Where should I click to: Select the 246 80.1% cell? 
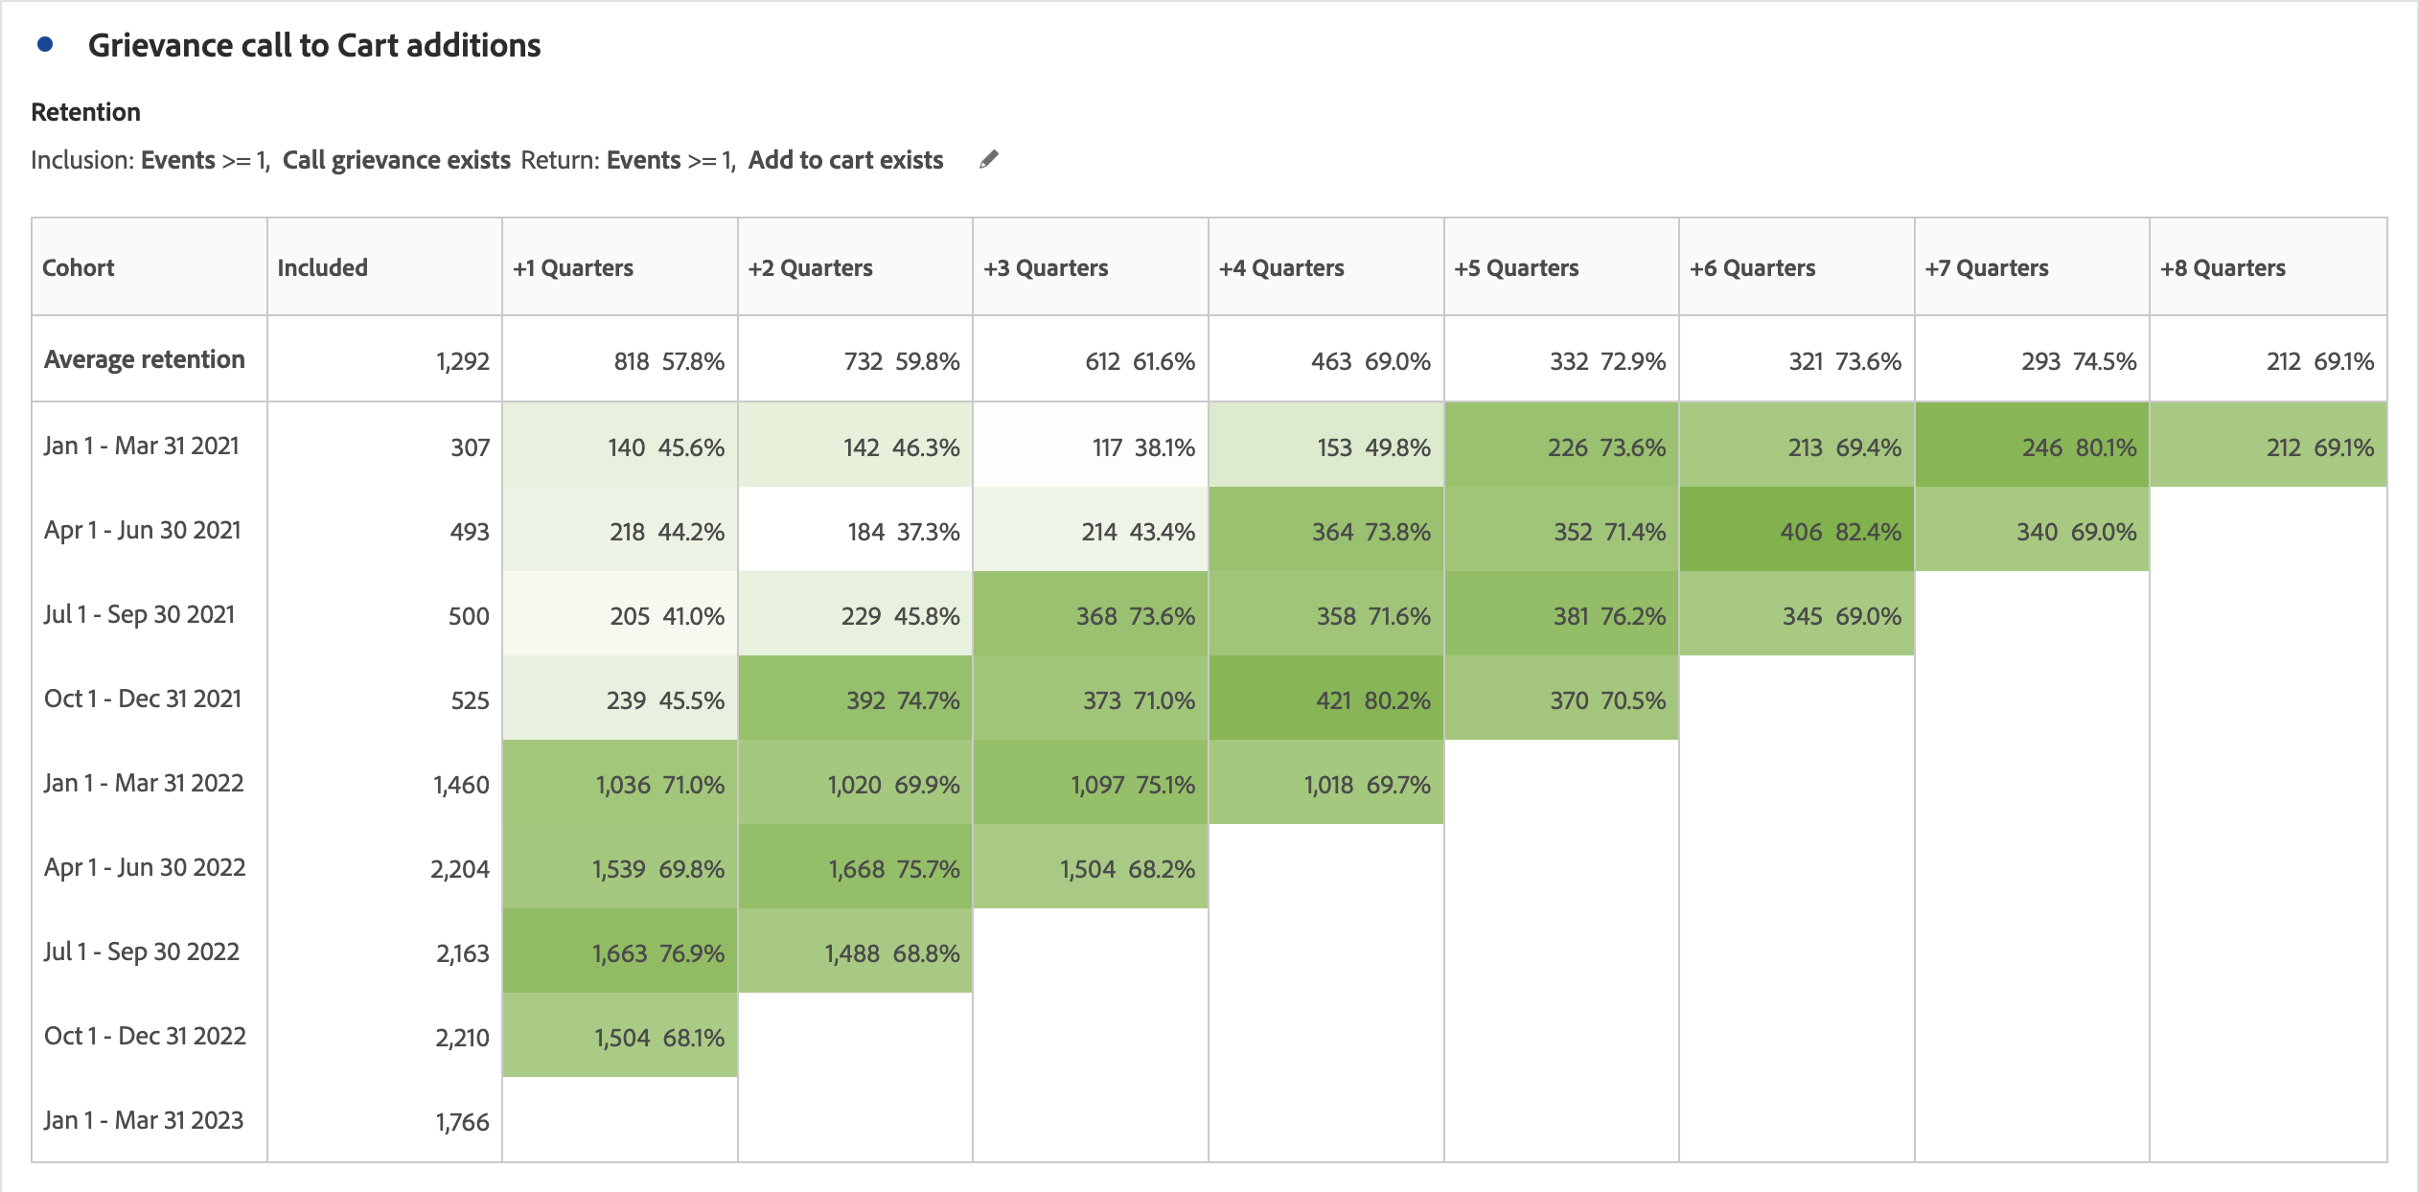point(2032,447)
